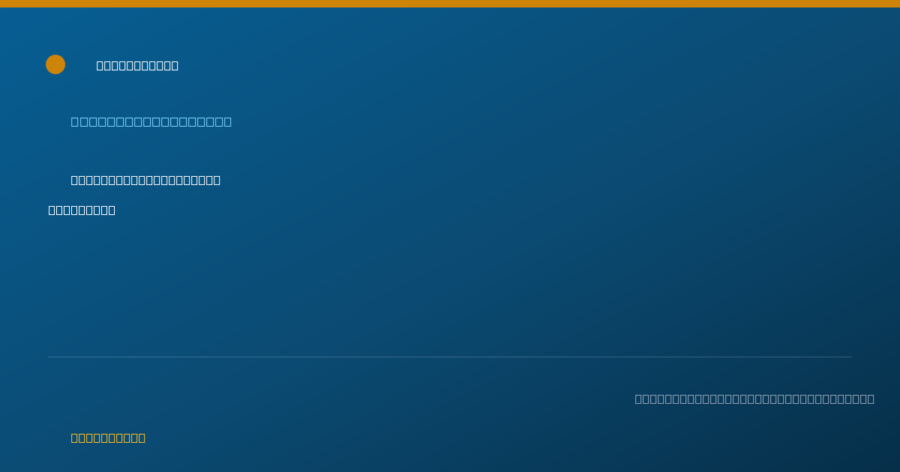The image size is (900, 472).
Task: Click the short second white paragraph line
Action: tap(82, 210)
